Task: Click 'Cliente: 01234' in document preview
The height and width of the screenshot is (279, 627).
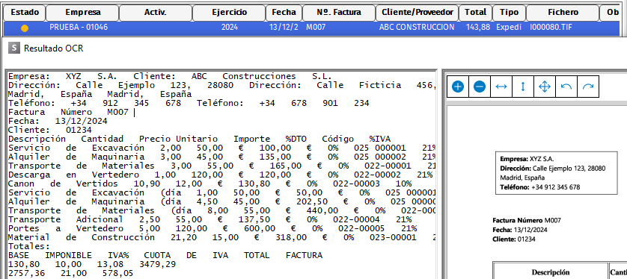Action: (x=514, y=239)
